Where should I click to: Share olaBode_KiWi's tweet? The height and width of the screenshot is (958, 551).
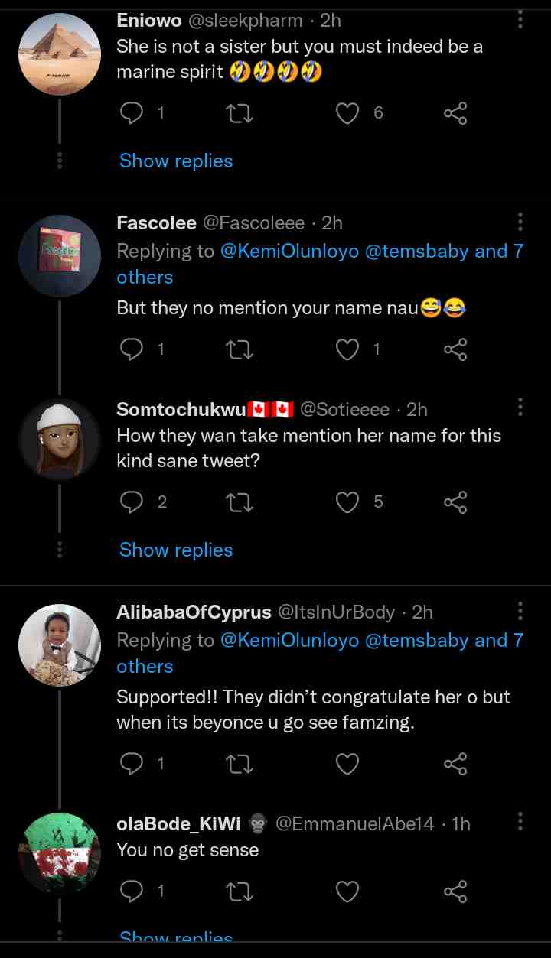click(455, 891)
